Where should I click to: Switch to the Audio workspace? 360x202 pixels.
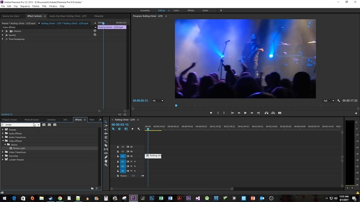click(205, 10)
